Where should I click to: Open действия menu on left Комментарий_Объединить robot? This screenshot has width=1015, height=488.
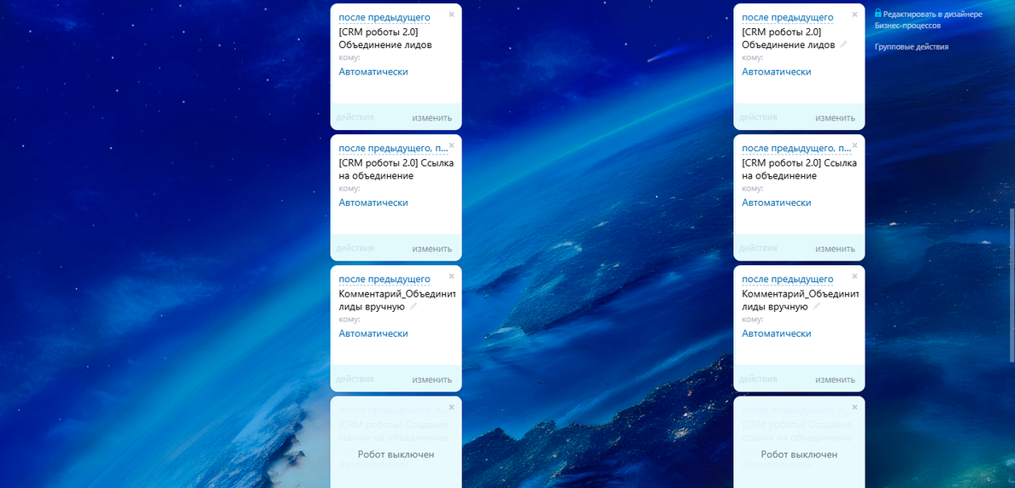355,379
